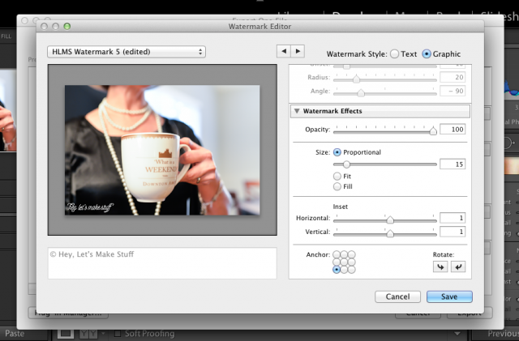
Task: Rotate watermark right (clockwise)
Action: tap(458, 266)
